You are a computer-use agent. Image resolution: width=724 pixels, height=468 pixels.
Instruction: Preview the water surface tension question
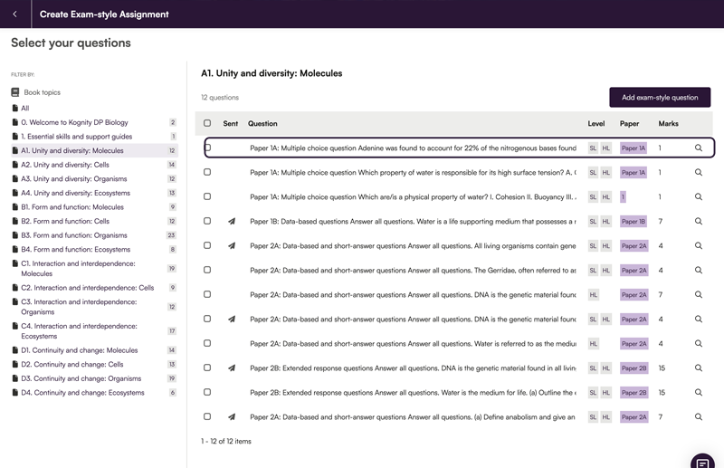[698, 172]
